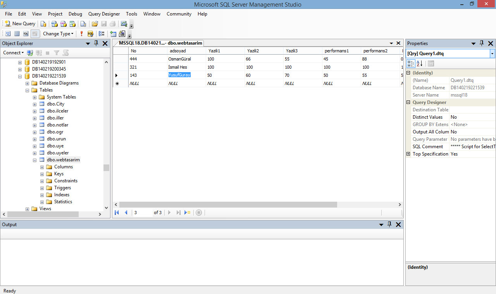Click the Verify SQL Syntax icon
This screenshot has height=294, width=496.
pos(91,34)
